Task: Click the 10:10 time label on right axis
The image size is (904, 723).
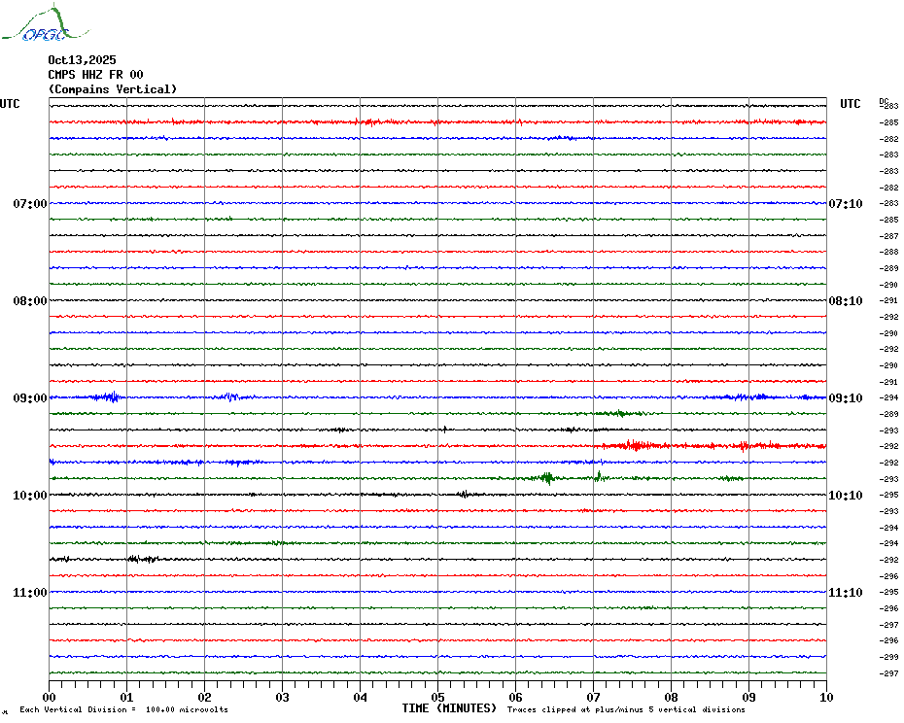Action: coord(844,496)
